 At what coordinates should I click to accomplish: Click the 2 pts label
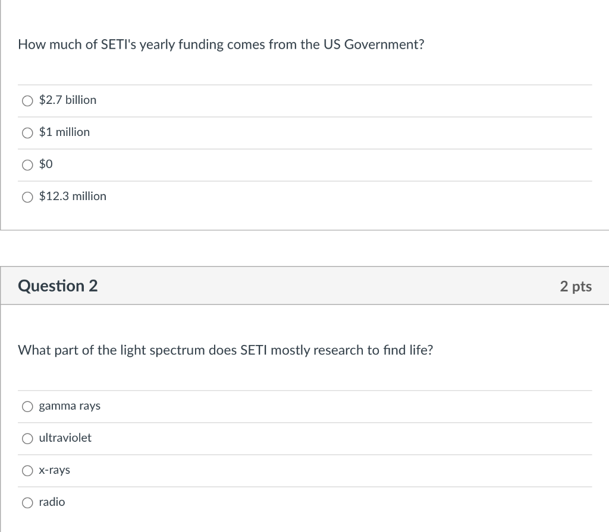[575, 286]
